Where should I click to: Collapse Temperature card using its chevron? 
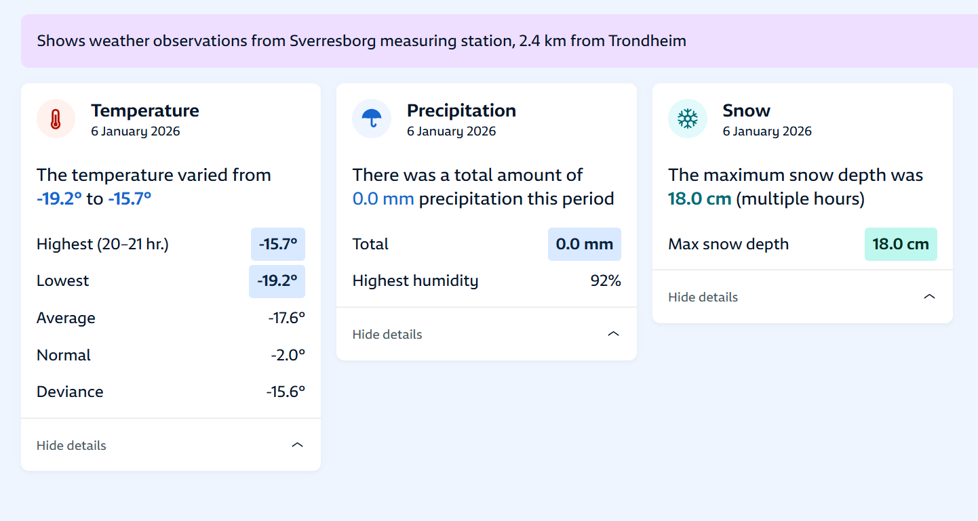(297, 445)
